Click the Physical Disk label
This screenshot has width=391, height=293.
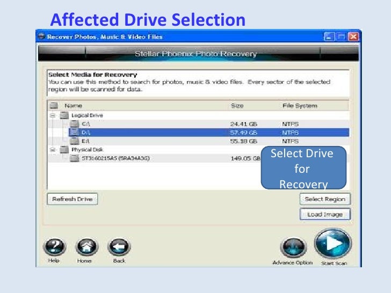tap(87, 150)
